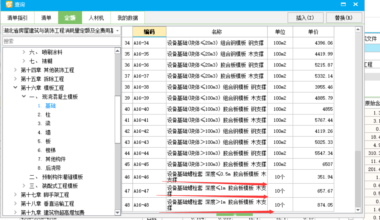Select tree item 2. 柱

(x=44, y=115)
